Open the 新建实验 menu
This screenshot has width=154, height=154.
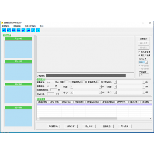pos(6,26)
